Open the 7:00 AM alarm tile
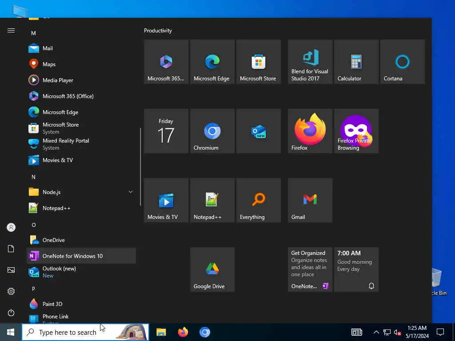Viewport: 455px width, 341px height. [356, 270]
